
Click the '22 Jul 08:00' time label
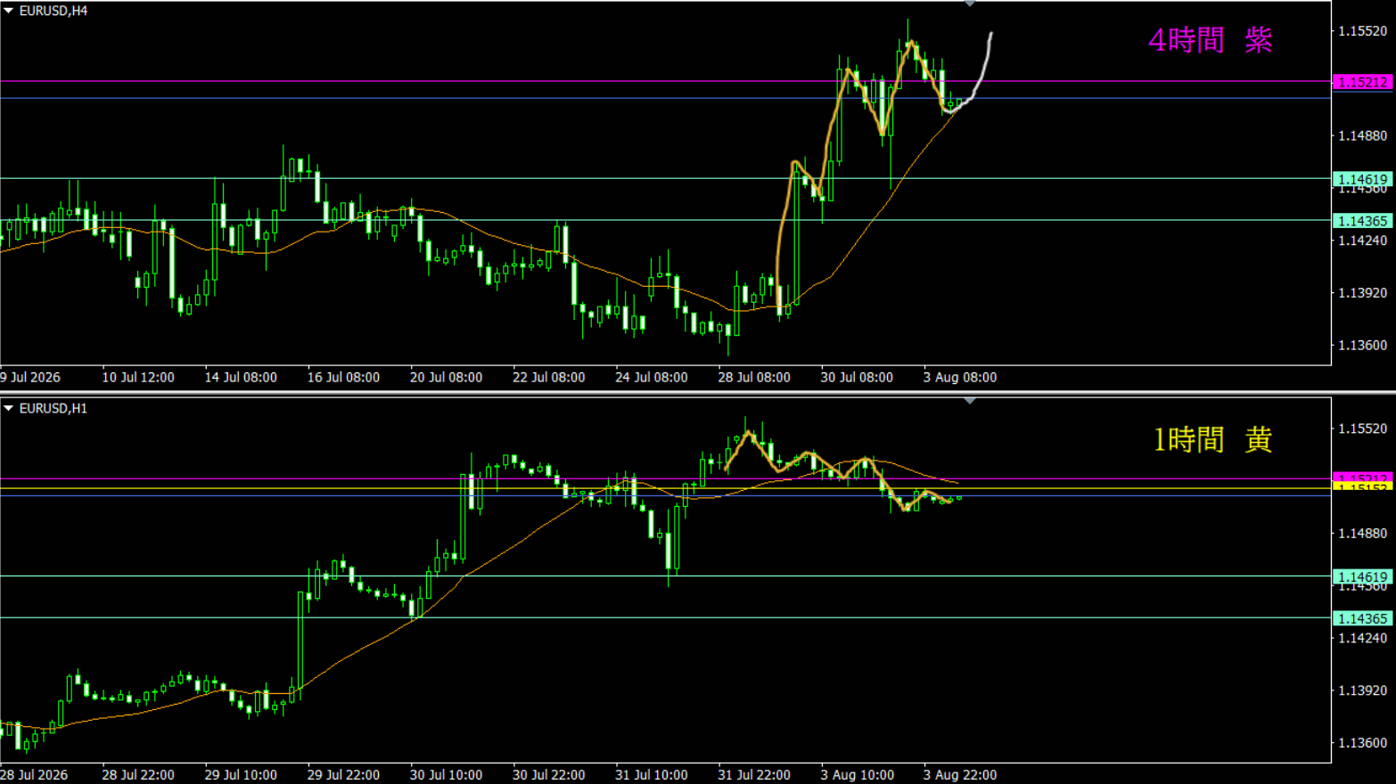(548, 378)
